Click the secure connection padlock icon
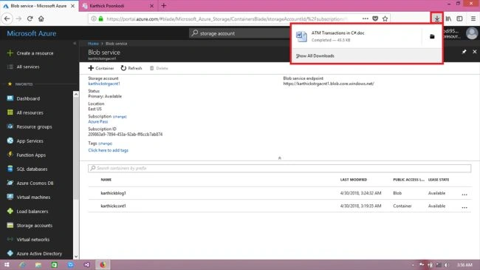Viewport: 480px width, 270px height. coord(100,18)
